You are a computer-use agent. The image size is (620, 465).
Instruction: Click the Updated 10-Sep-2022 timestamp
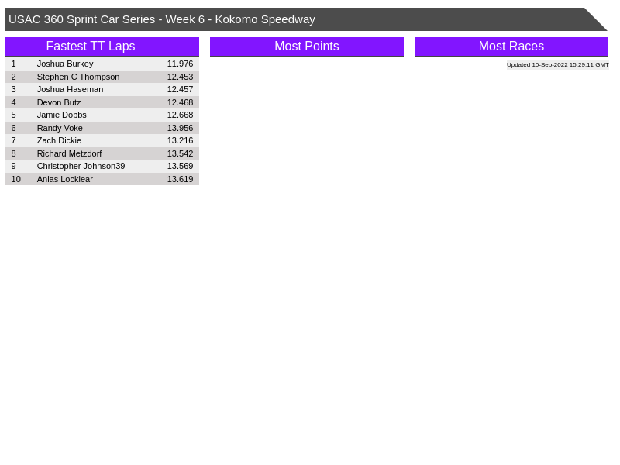pos(557,65)
